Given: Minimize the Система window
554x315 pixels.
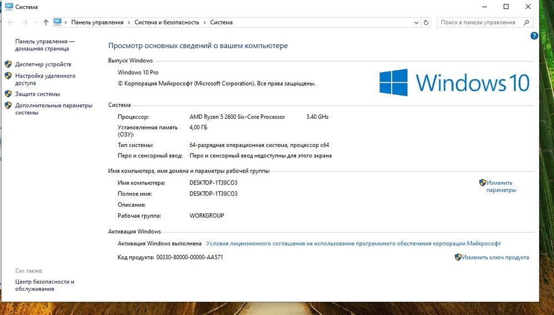Looking at the screenshot, I should click(484, 7).
